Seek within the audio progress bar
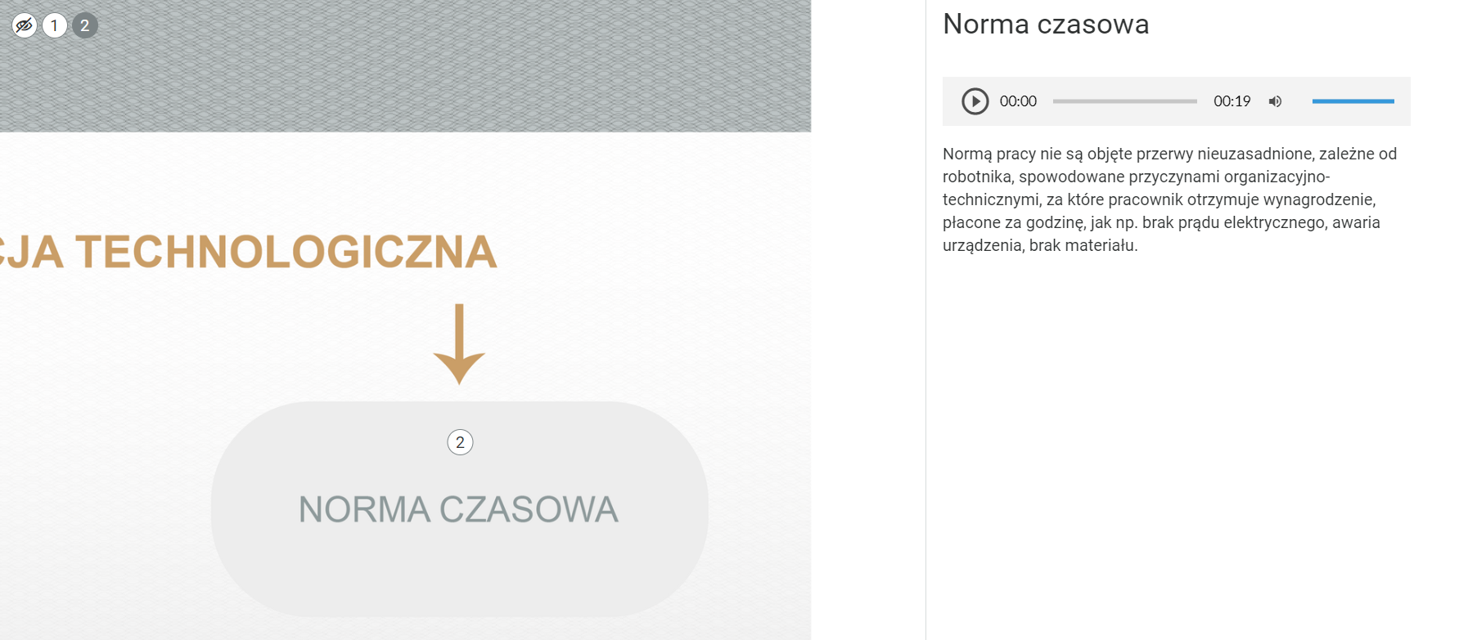 click(x=1124, y=101)
